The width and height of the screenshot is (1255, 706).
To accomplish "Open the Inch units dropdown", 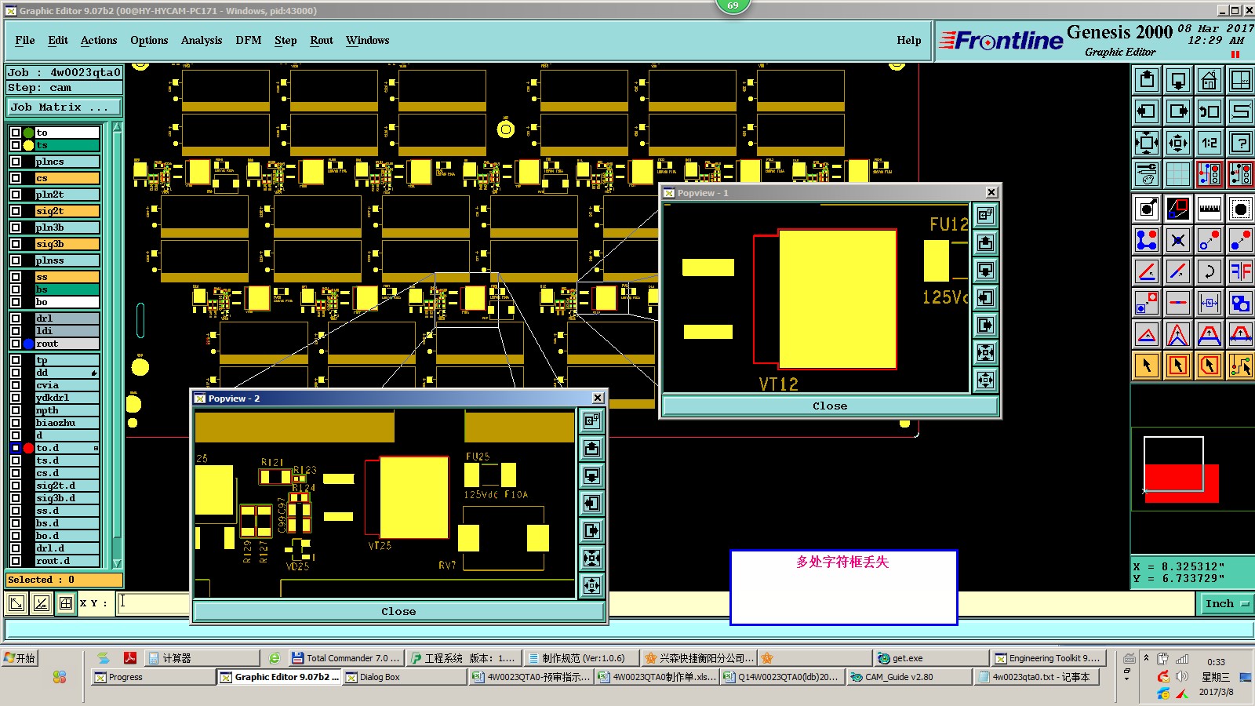I will tap(1227, 603).
